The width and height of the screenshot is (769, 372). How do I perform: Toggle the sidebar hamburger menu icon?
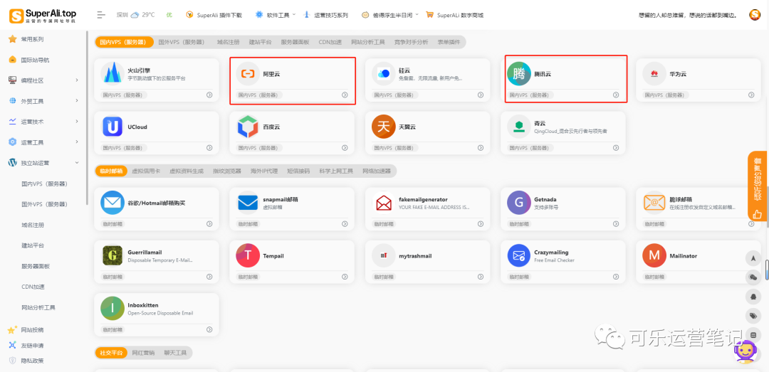click(101, 15)
